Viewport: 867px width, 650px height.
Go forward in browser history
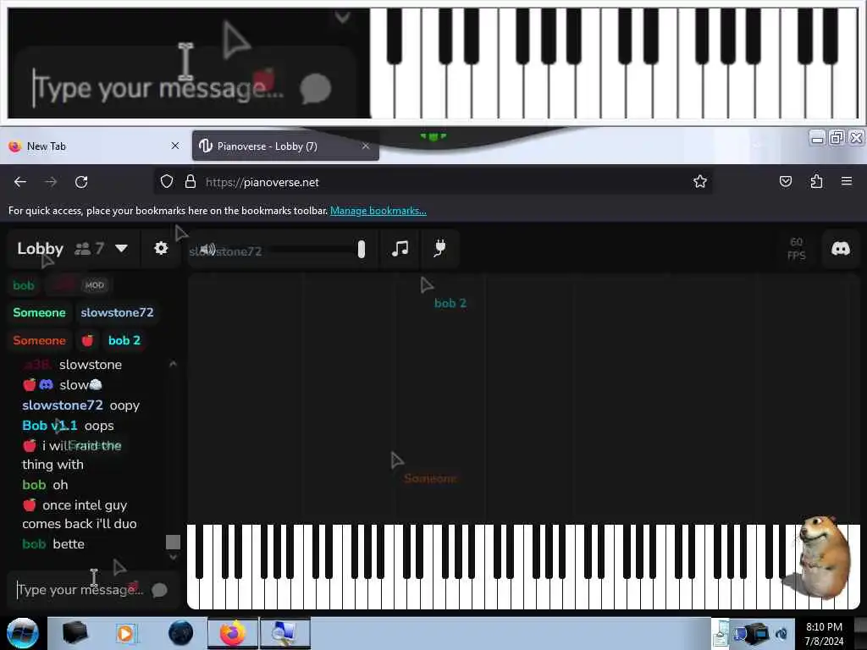coord(51,182)
